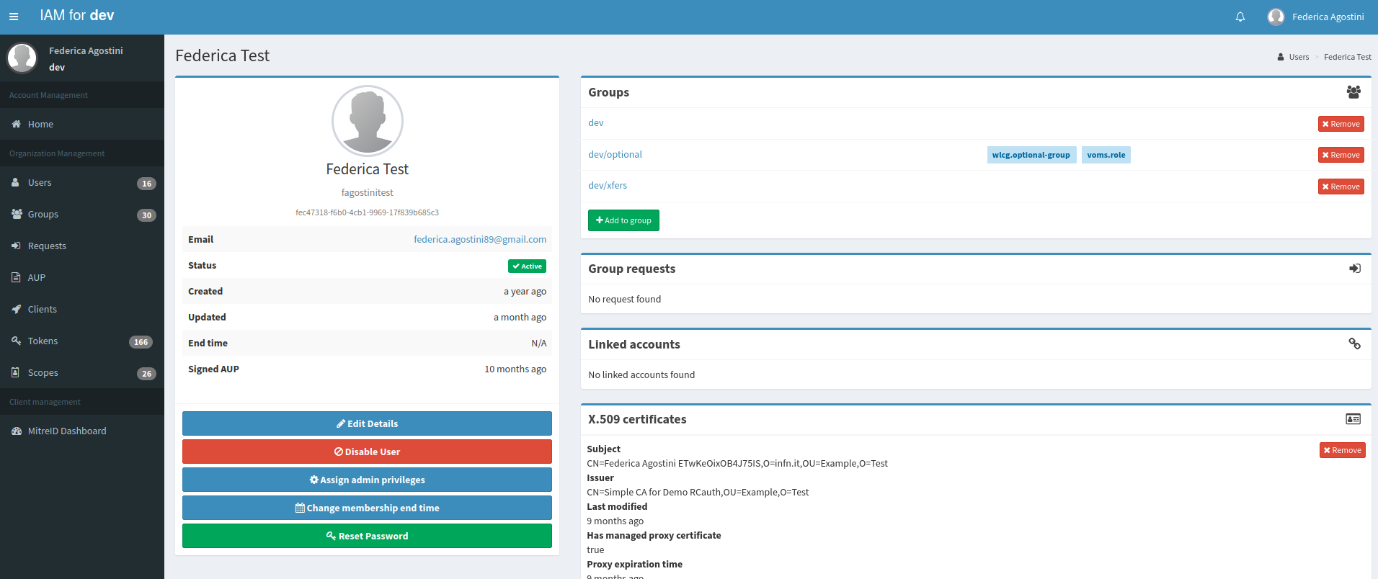Click the voms.role label
Image resolution: width=1378 pixels, height=579 pixels.
[x=1106, y=155]
